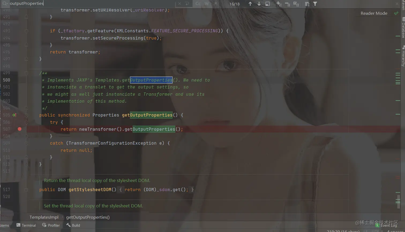Click the rendered doc 'Return the thread local copy'
405x232 pixels.
pyautogui.click(x=97, y=181)
